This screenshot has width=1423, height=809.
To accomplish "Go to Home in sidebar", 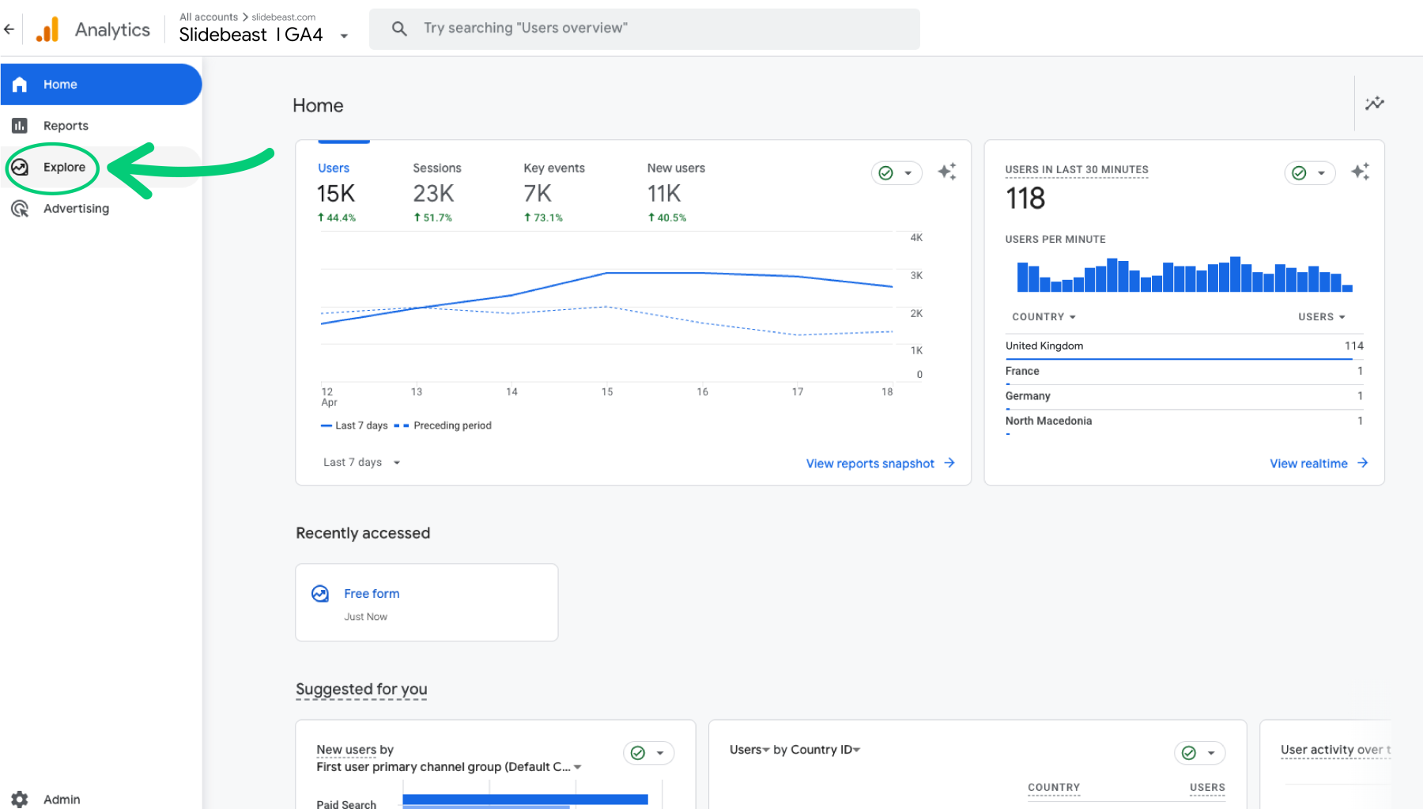I will (100, 85).
